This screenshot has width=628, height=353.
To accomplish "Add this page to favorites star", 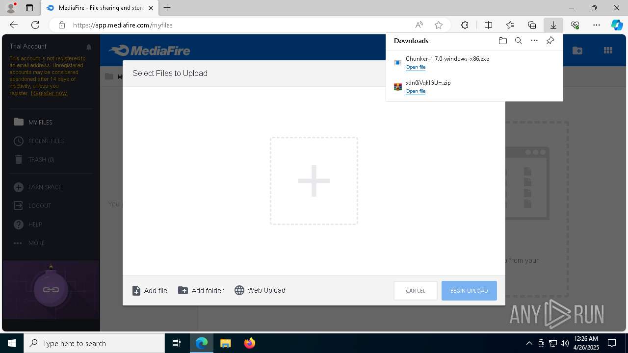I will 439,25.
